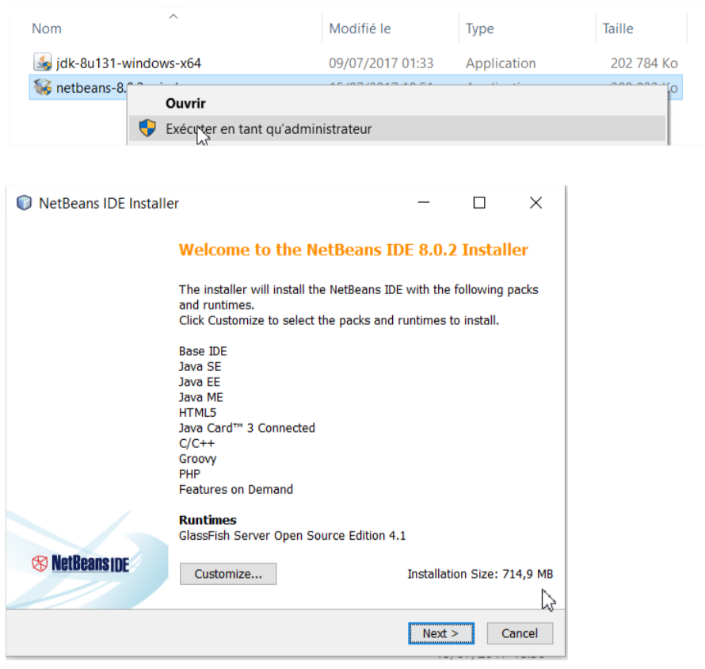Click the Java Card 3 Connected entry
Screen dimensions: 705x669
click(247, 428)
